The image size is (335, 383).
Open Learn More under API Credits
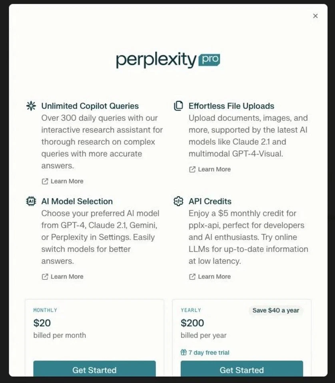click(214, 276)
